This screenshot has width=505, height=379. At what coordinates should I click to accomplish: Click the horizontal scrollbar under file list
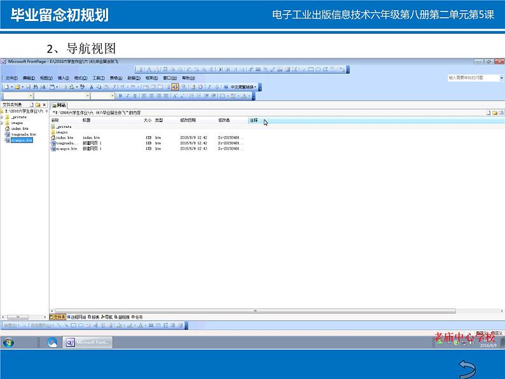[254, 311]
